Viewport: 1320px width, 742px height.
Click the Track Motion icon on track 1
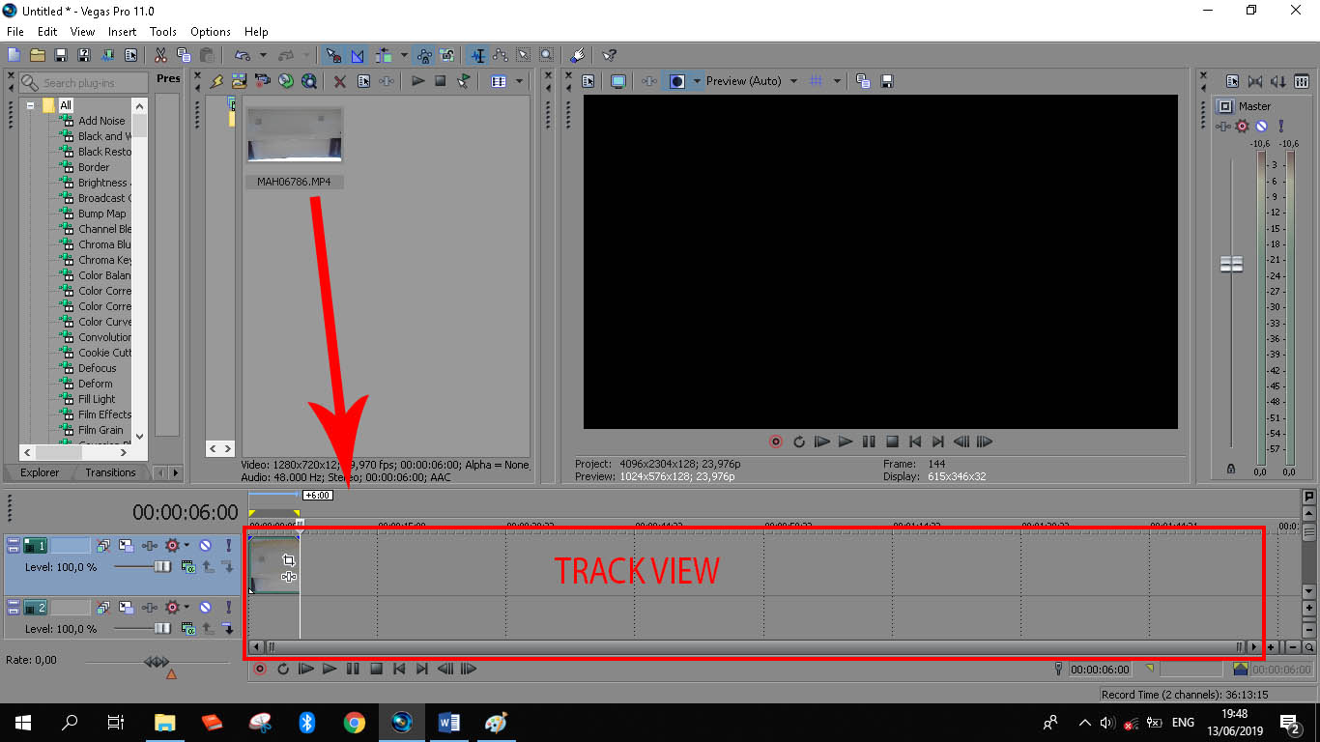[x=127, y=546]
